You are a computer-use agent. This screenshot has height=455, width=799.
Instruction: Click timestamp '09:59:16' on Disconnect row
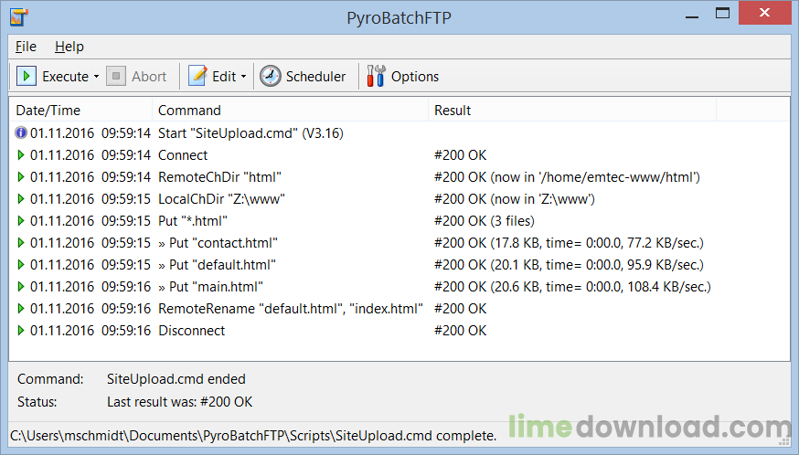(126, 330)
